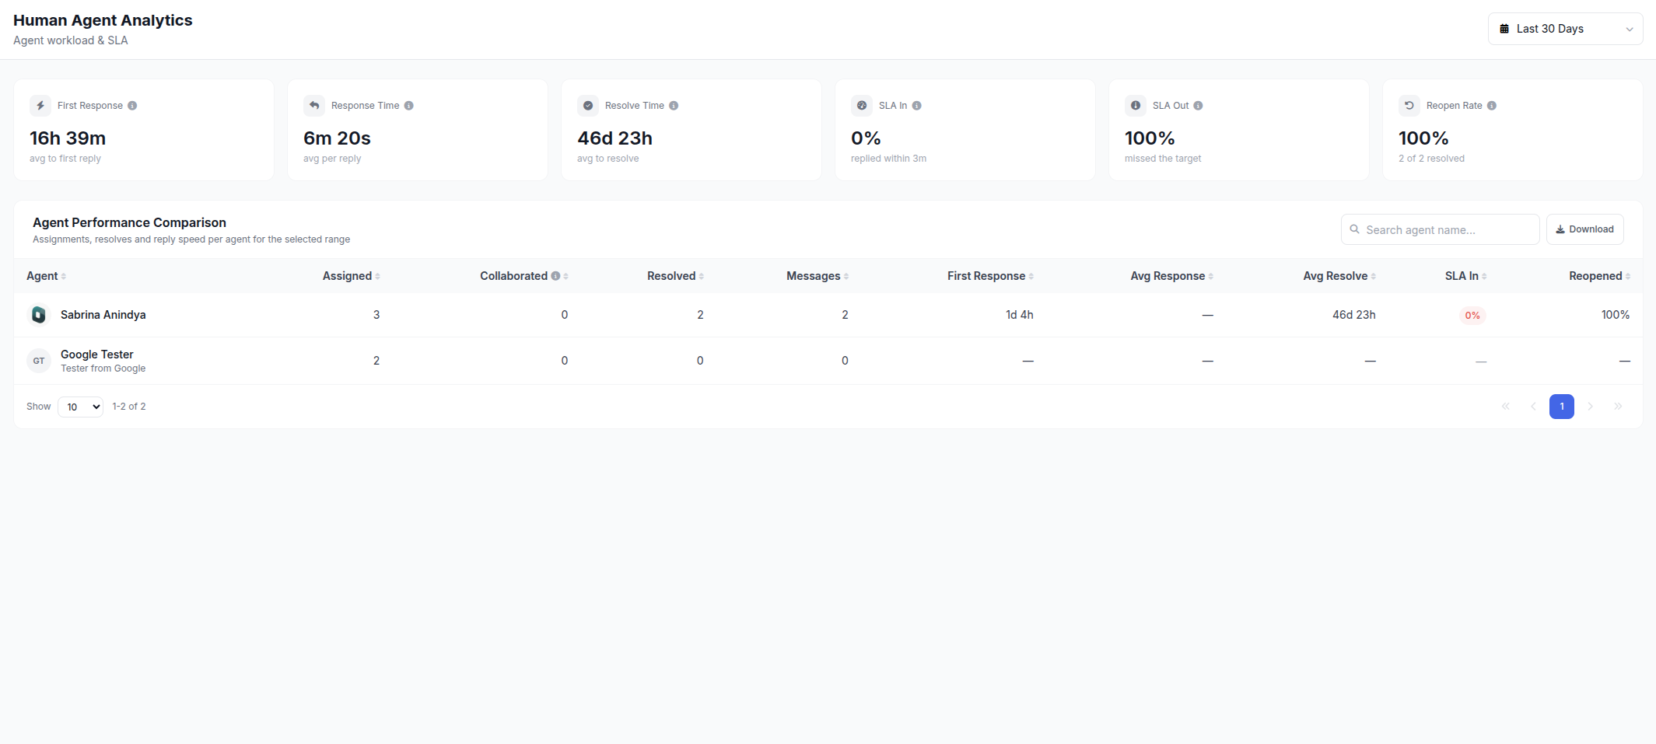Click the Google Tester agent name

(x=97, y=355)
